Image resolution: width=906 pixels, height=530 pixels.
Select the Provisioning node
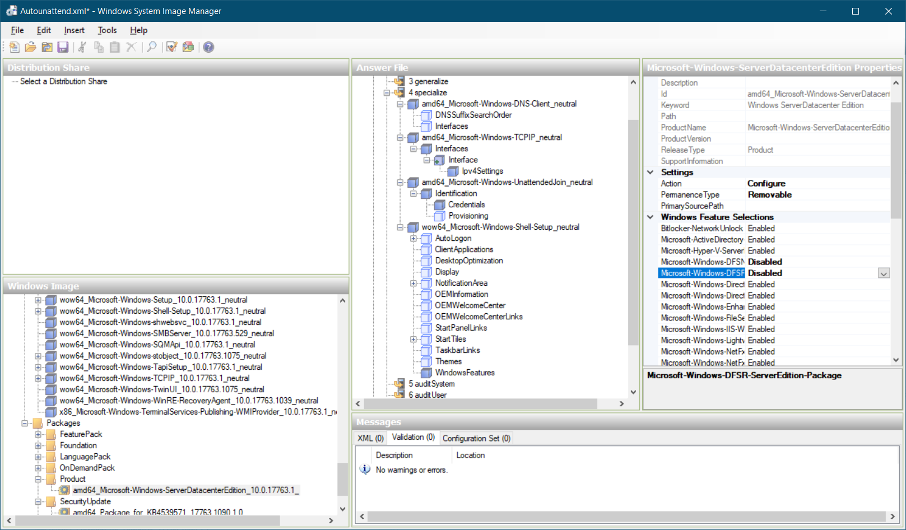(x=468, y=216)
